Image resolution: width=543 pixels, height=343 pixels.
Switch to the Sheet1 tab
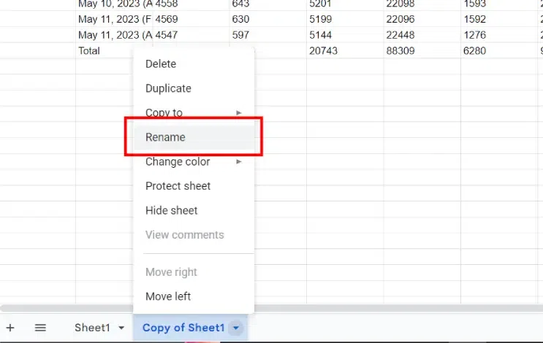92,328
